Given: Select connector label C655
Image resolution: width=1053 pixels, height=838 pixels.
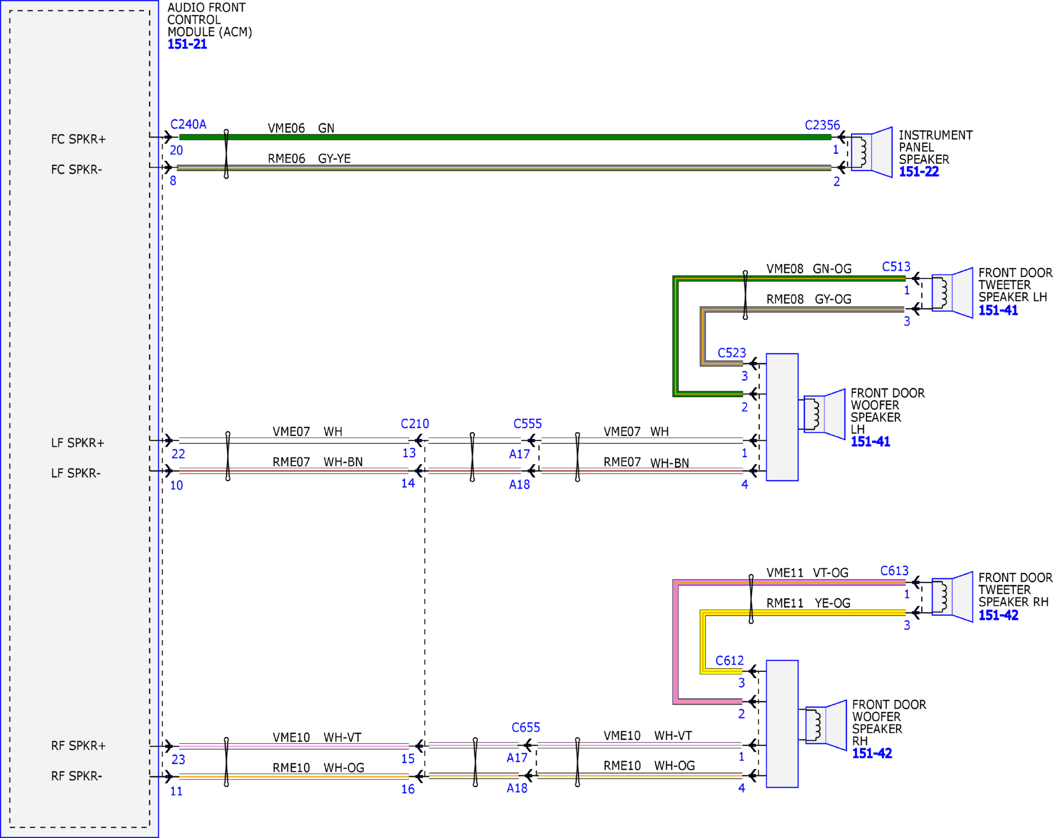Looking at the screenshot, I should coord(526,727).
